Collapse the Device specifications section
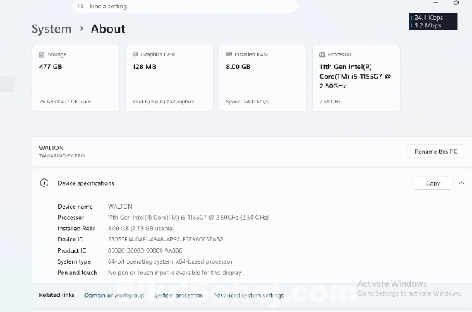The height and width of the screenshot is (312, 472). point(461,183)
